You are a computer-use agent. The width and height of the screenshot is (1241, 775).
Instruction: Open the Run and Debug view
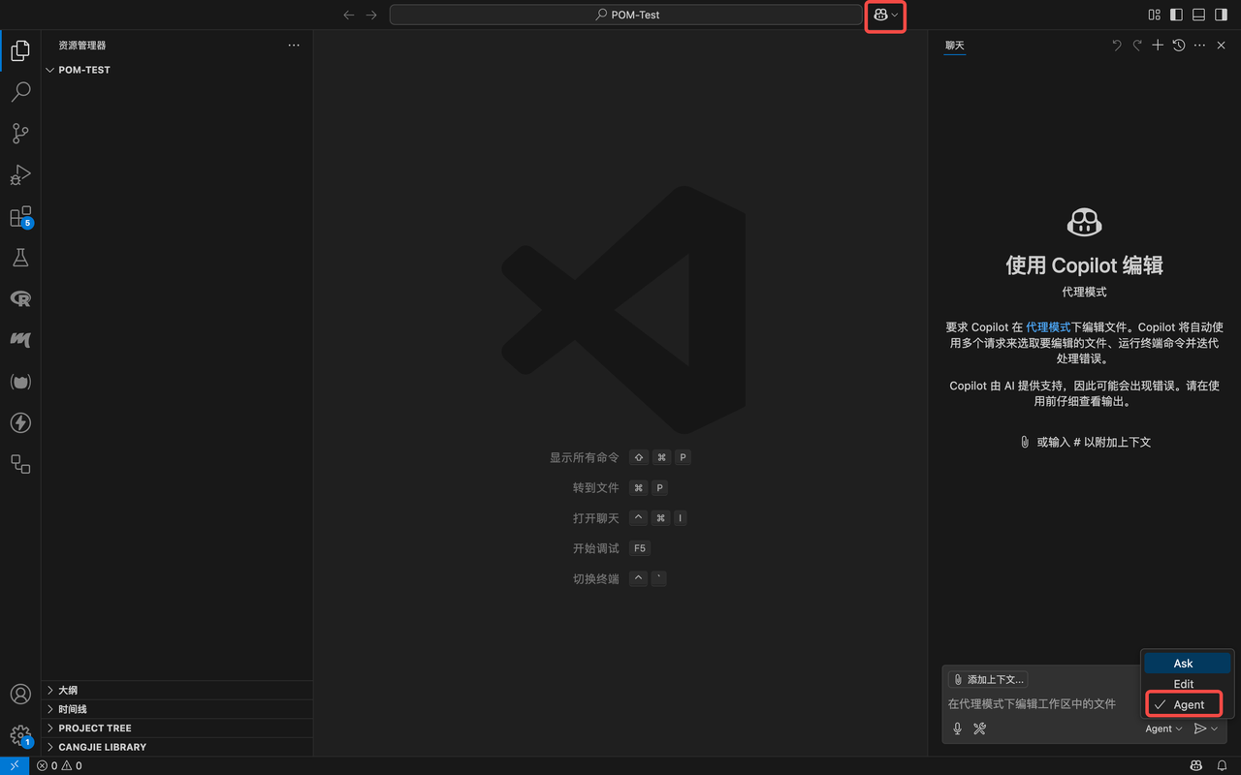20,175
